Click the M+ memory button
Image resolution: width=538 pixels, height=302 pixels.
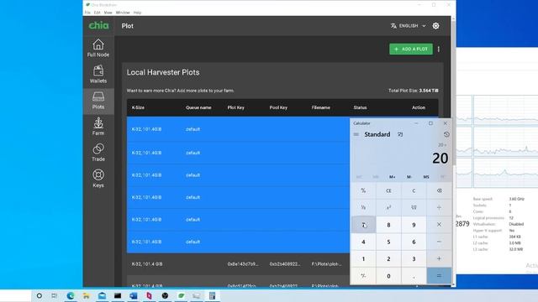393,177
